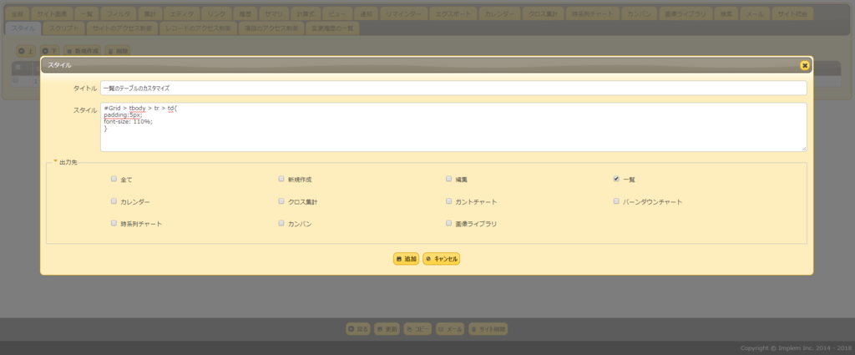The height and width of the screenshot is (355, 855).
Task: Open the 変更履歴の一覧 sub-tab
Action: pos(332,28)
